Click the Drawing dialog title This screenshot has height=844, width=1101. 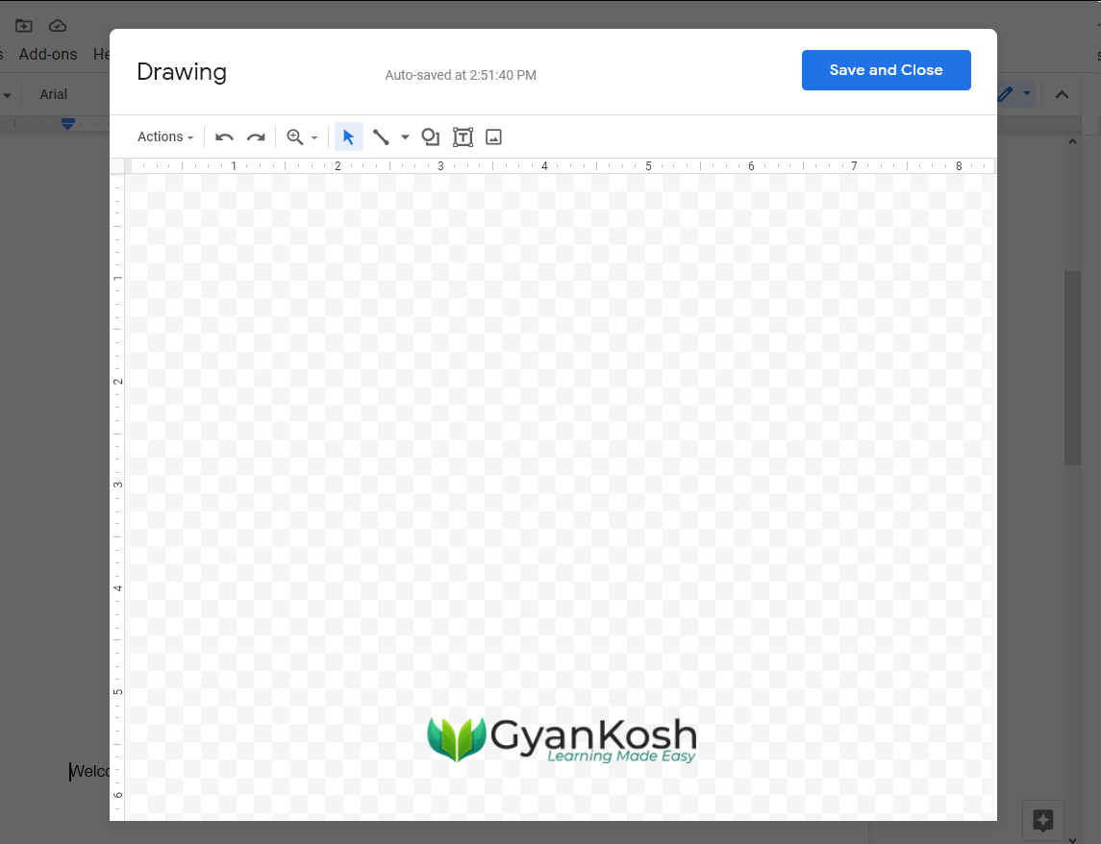coord(182,72)
